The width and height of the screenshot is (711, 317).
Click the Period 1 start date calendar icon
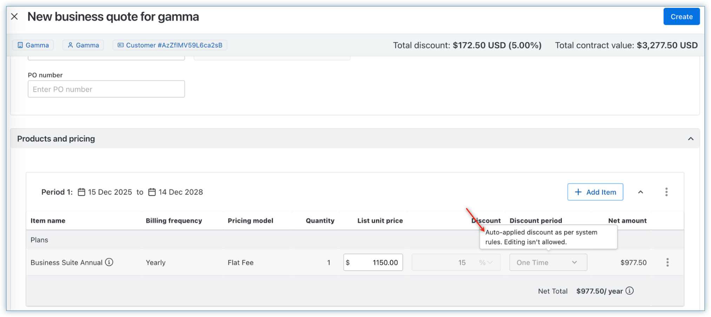click(x=81, y=192)
